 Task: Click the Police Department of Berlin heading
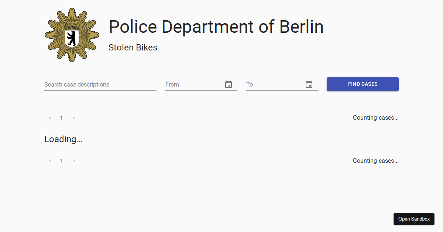216,27
